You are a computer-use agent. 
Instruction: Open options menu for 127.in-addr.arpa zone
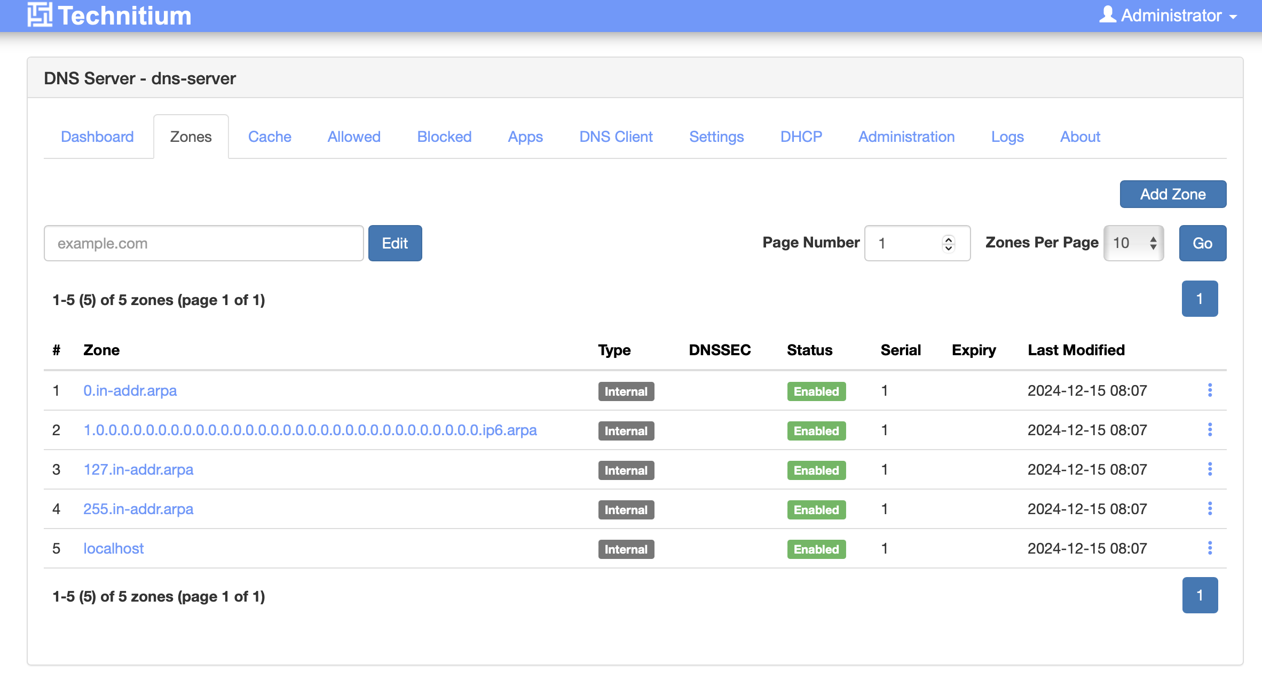(x=1210, y=469)
